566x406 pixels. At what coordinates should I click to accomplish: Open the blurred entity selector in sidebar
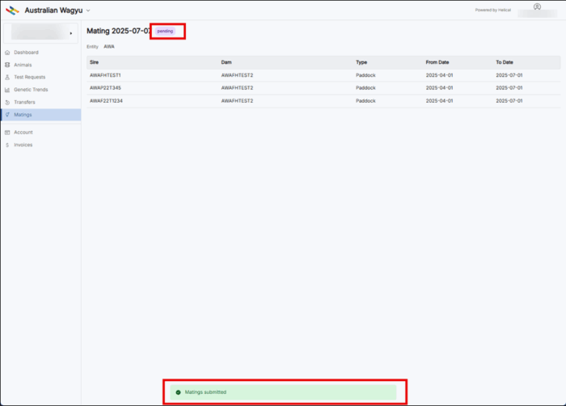tap(40, 33)
